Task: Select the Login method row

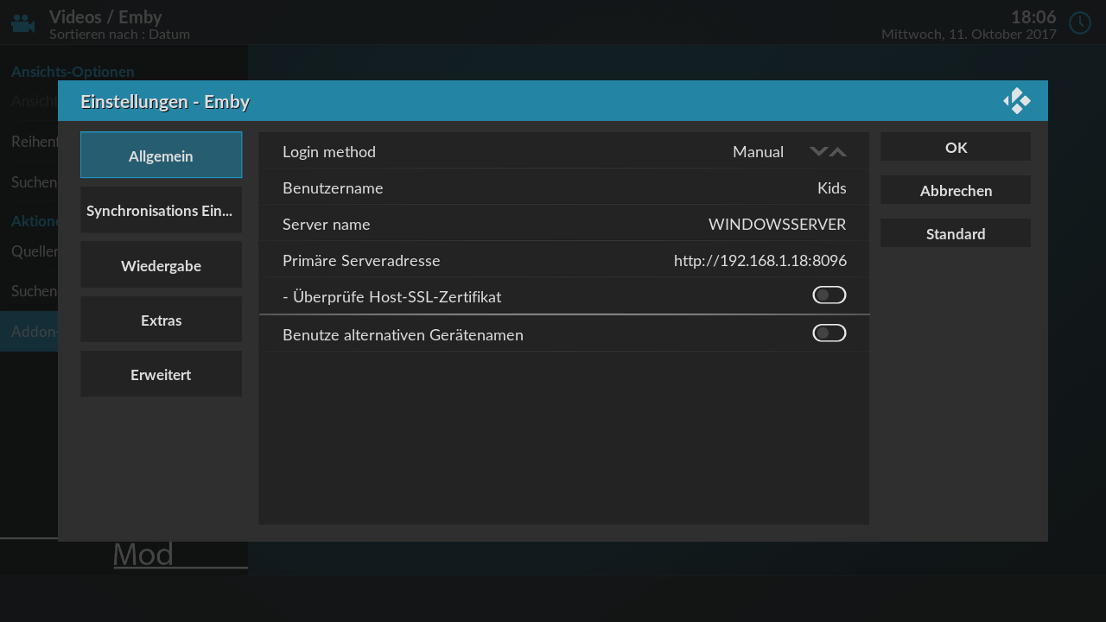Action: click(x=564, y=151)
